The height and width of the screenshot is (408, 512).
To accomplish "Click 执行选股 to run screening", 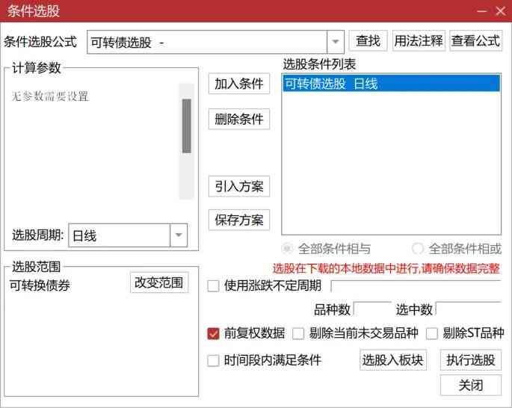I will pos(470,360).
